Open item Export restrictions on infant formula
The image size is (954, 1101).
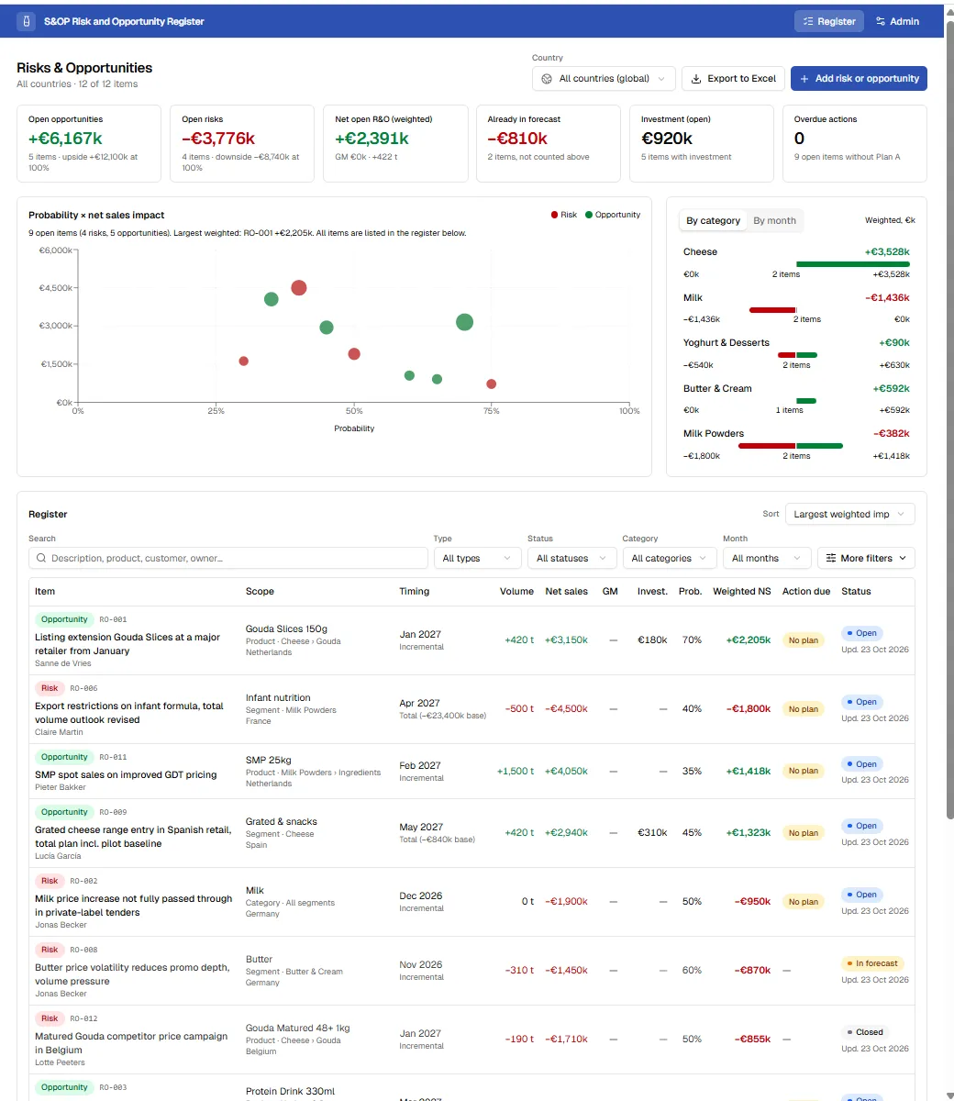[129, 713]
